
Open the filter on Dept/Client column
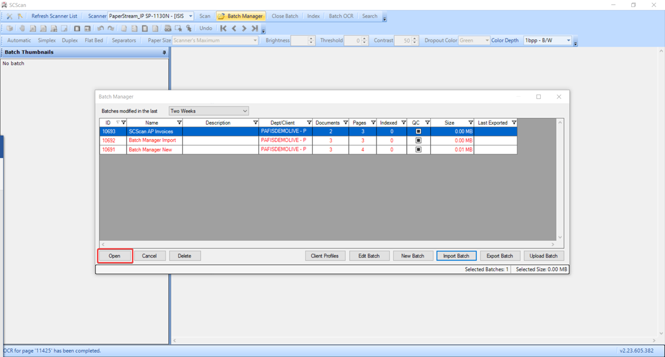coord(309,123)
